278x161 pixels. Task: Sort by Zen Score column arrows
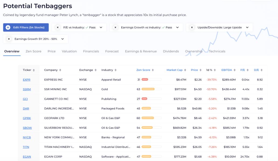[x=153, y=70]
